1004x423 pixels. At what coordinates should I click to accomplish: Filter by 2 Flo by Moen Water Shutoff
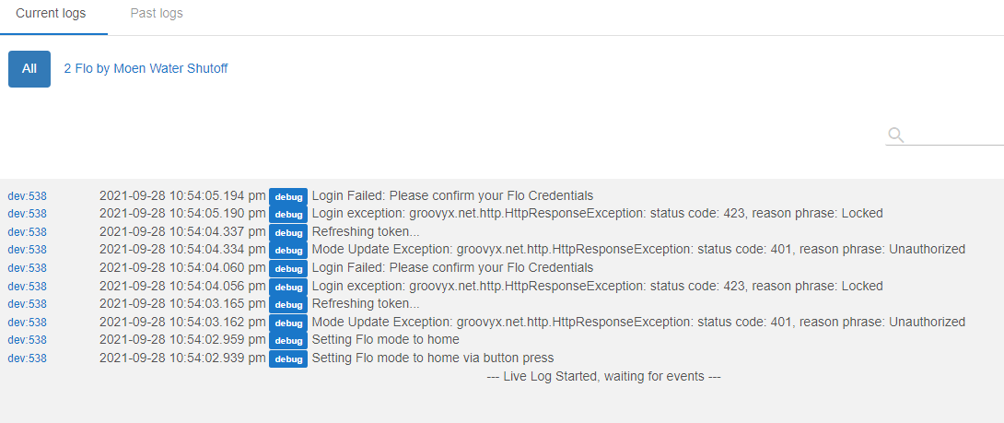(x=146, y=68)
